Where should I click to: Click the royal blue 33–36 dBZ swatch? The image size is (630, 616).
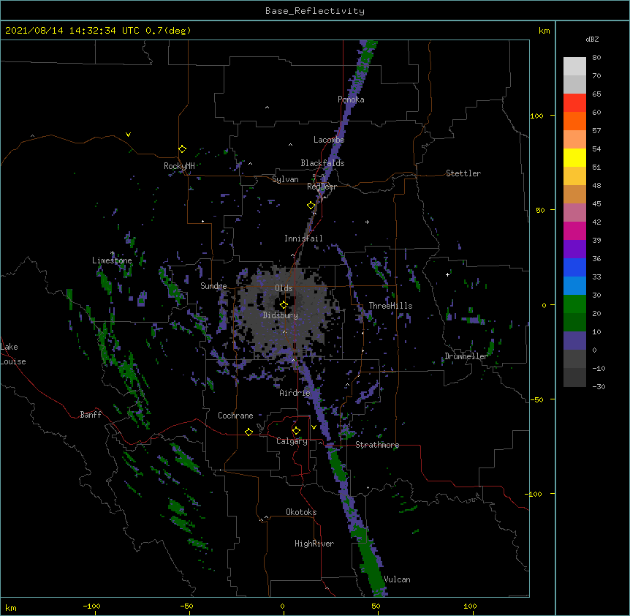pyautogui.click(x=574, y=267)
